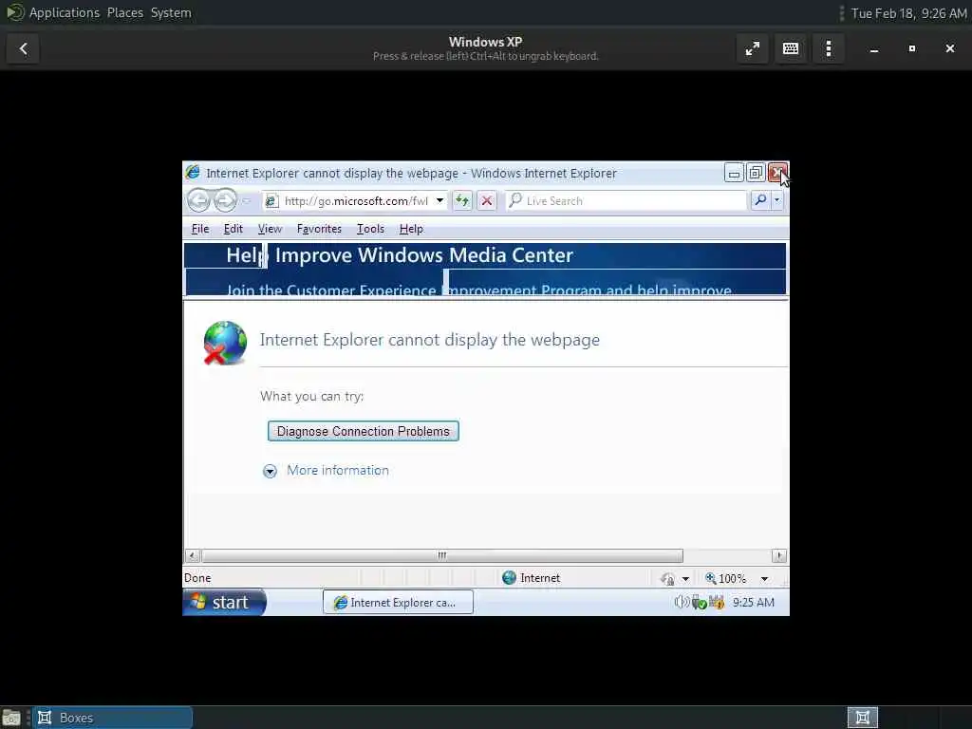Maximize the Boxes window
The width and height of the screenshot is (972, 729).
click(x=912, y=48)
